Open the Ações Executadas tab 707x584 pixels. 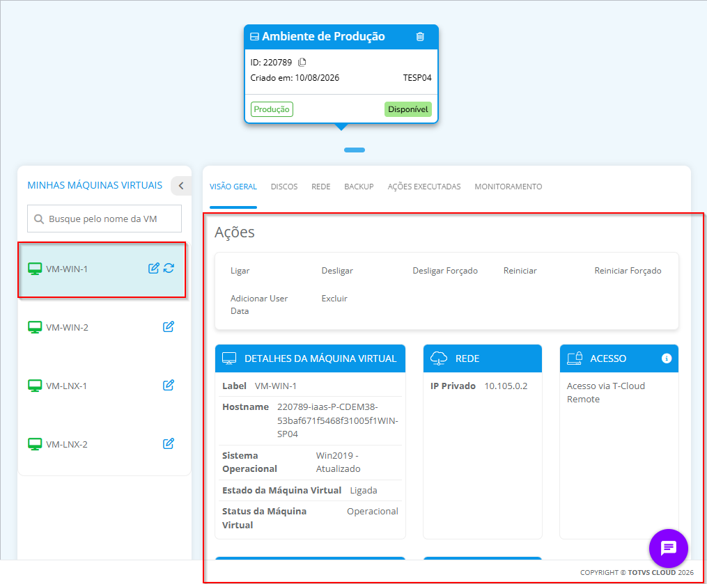click(x=424, y=187)
